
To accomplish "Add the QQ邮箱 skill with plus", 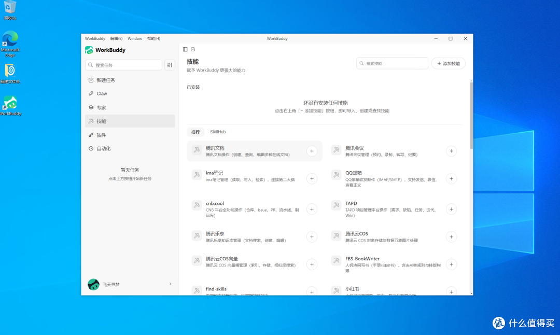I will point(452,178).
